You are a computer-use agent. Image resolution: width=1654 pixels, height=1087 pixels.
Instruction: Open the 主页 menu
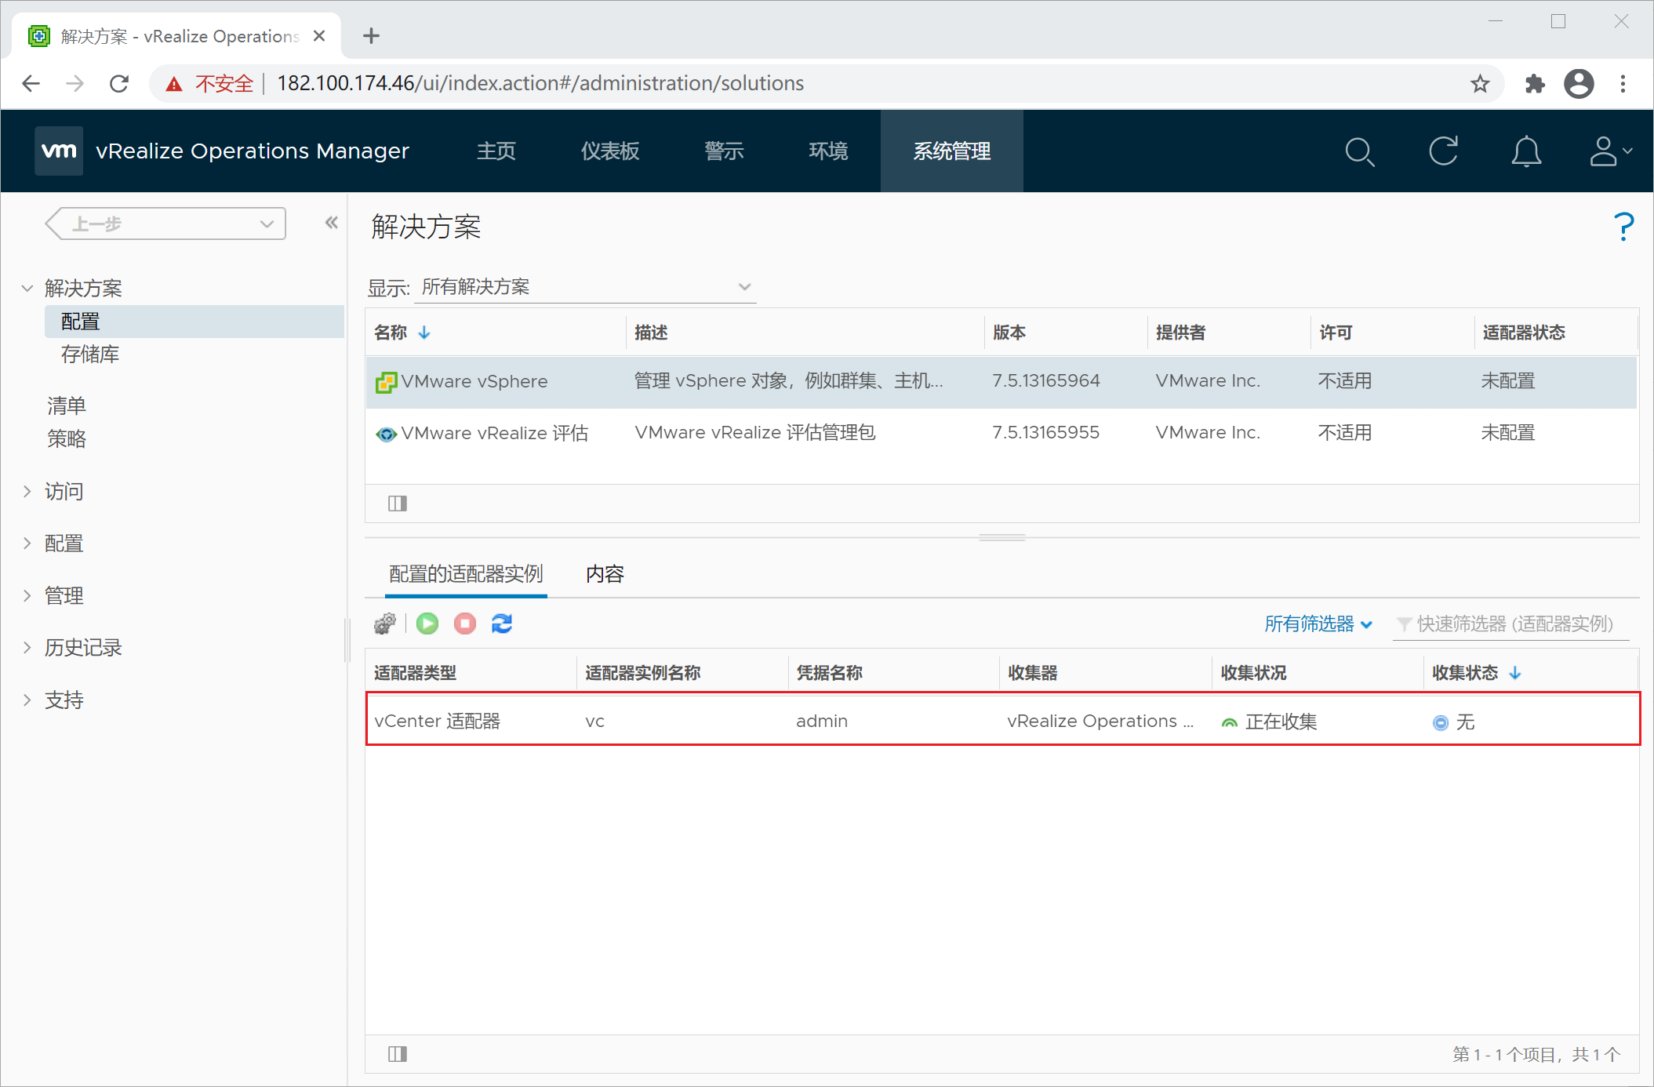(x=496, y=151)
